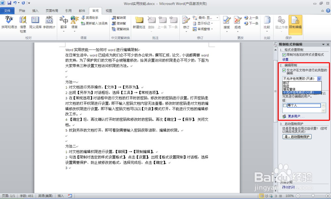This screenshot has width=331, height=199.
Task: Switch to the 页面布局 tab
Action: point(52,11)
